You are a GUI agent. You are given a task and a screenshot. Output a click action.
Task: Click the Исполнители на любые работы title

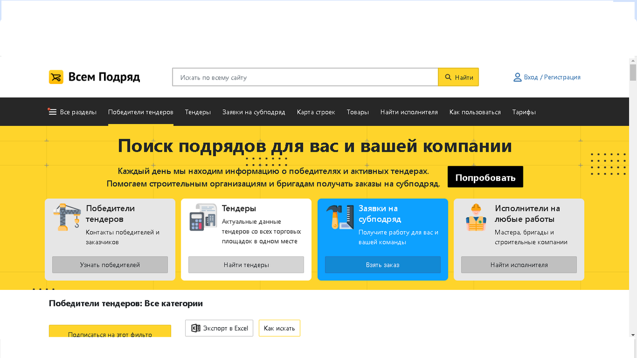tap(528, 214)
